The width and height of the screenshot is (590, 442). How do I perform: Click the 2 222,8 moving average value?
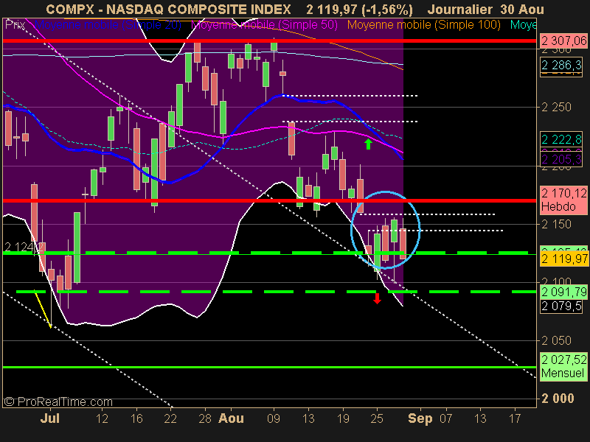[x=561, y=139]
